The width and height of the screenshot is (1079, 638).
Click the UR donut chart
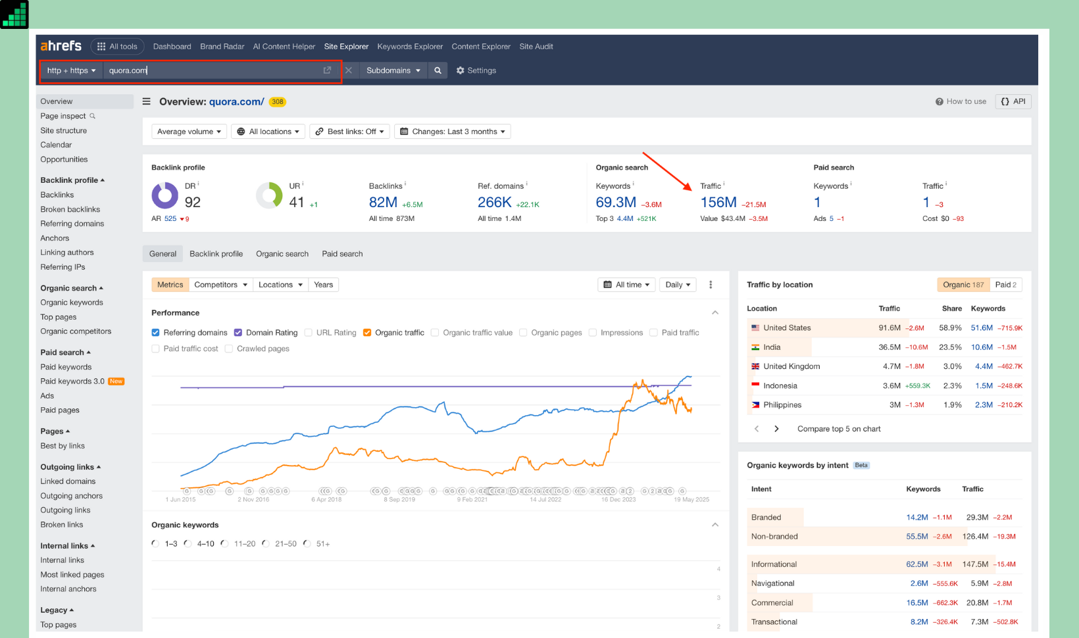(x=269, y=195)
